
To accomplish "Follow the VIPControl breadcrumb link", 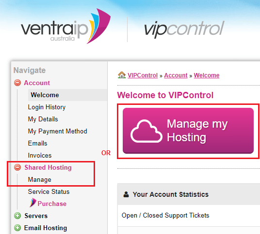I will point(143,75).
